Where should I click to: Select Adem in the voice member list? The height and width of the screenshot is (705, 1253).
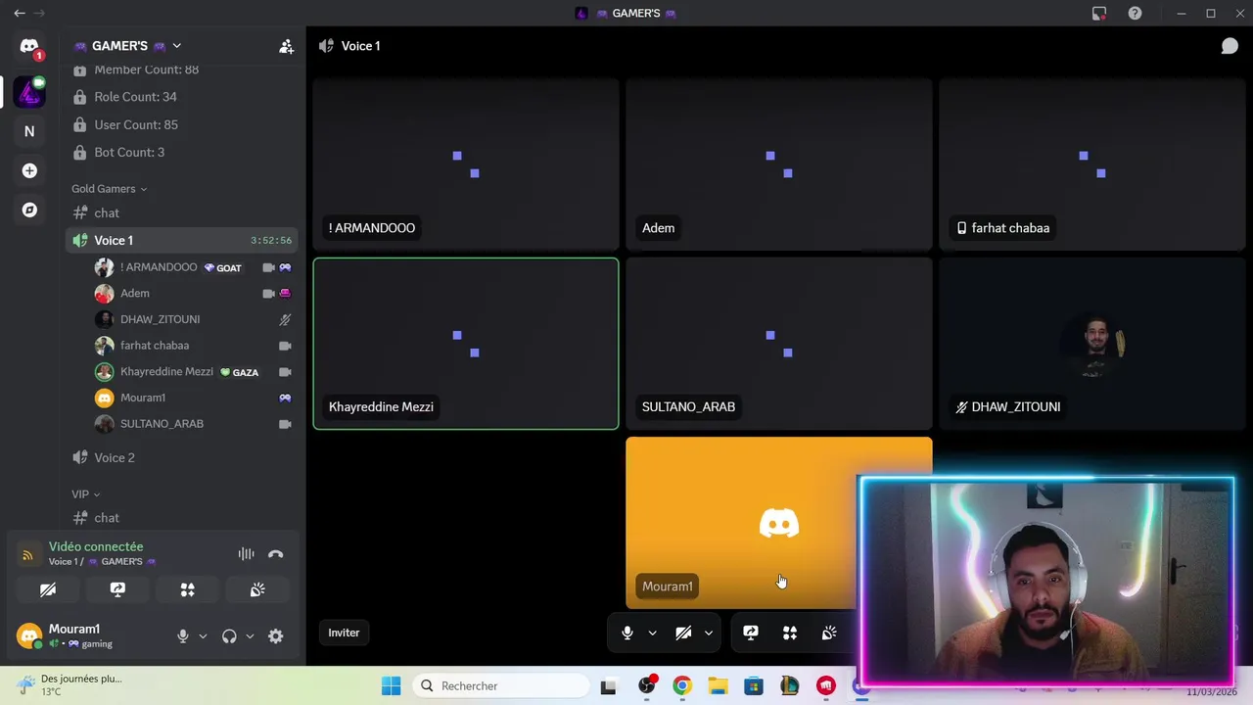pos(194,293)
